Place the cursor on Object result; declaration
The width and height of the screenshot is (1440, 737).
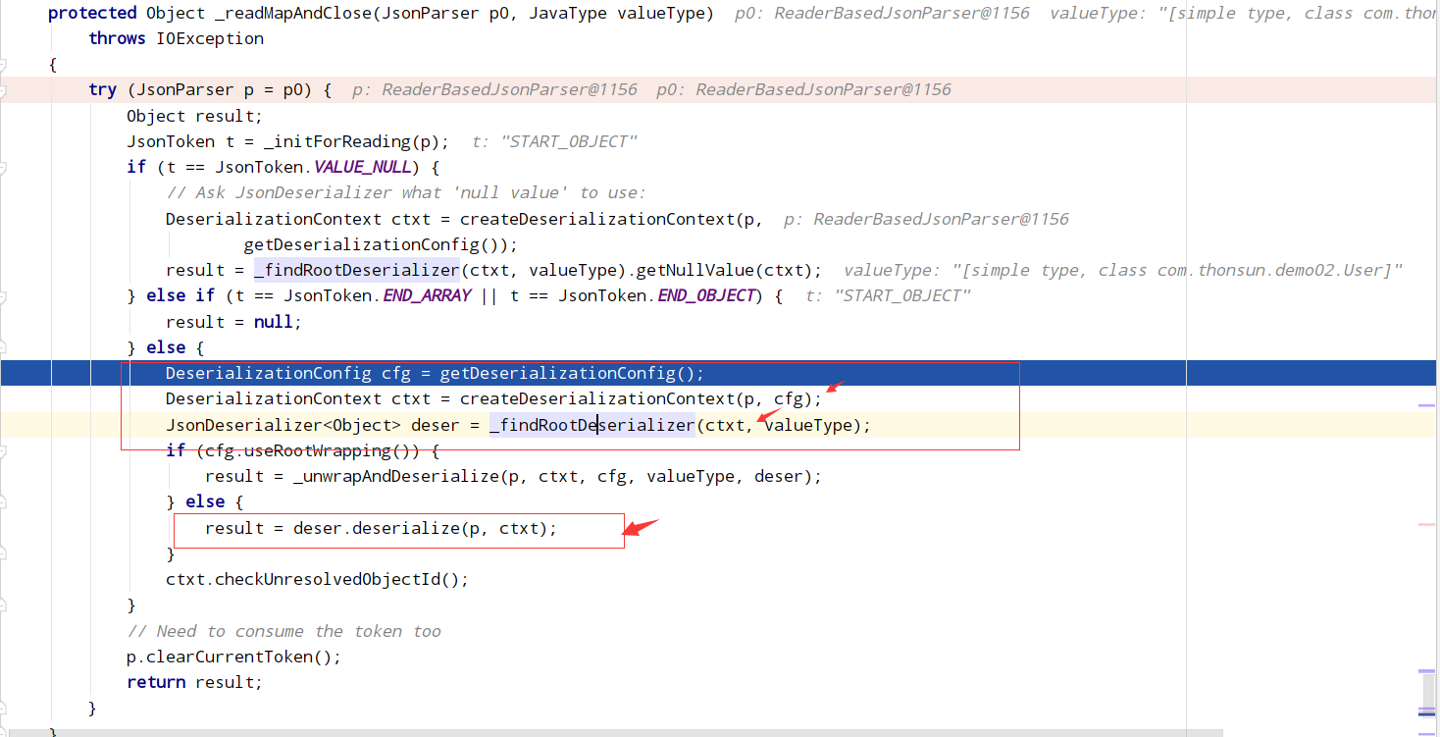click(195, 116)
